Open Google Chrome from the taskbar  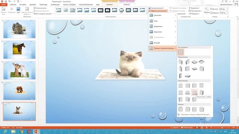[x=21, y=131]
